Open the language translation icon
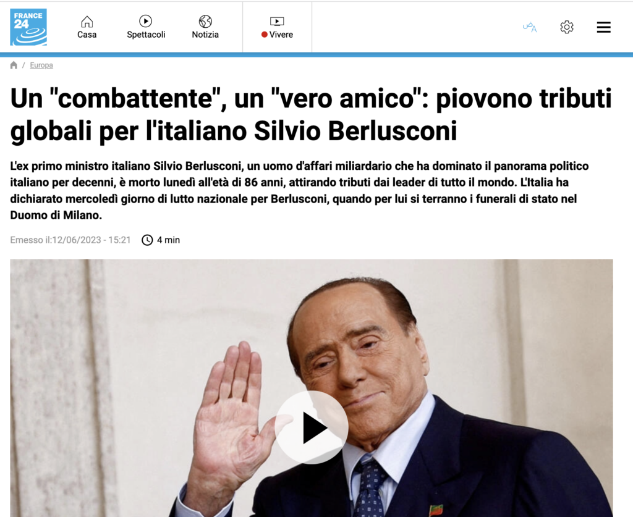This screenshot has width=633, height=517. point(529,27)
